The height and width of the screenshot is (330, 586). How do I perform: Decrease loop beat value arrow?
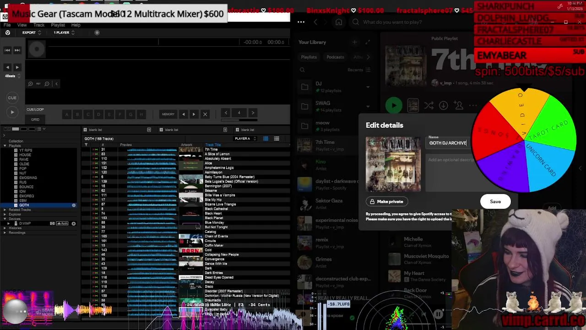tap(226, 113)
